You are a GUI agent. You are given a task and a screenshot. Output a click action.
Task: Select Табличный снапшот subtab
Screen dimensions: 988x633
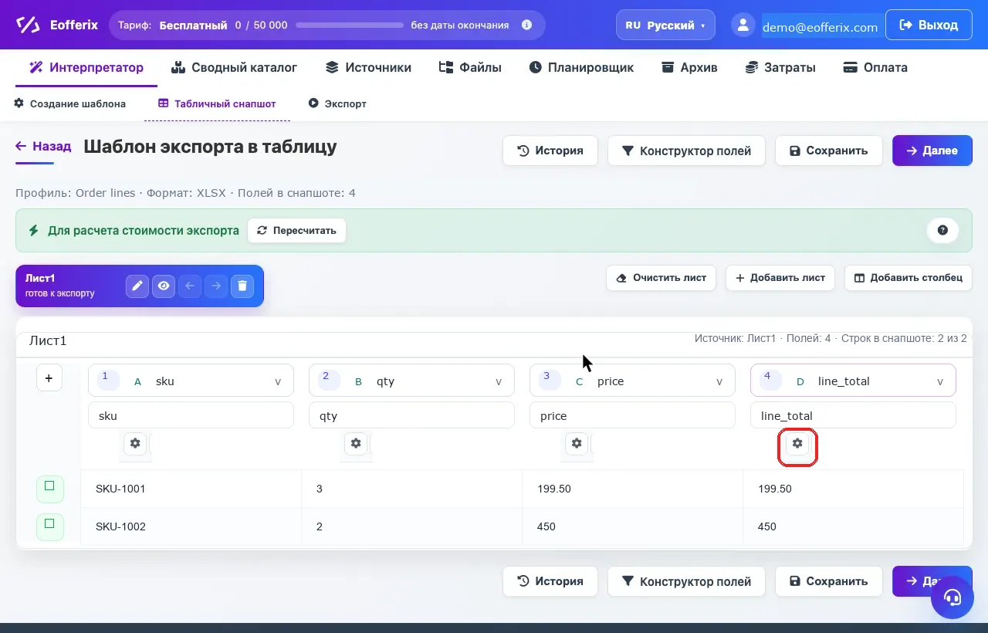[x=217, y=103]
